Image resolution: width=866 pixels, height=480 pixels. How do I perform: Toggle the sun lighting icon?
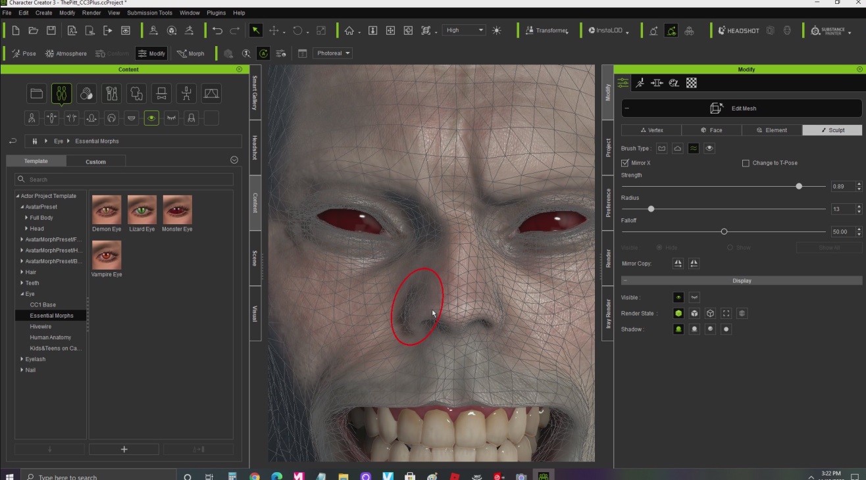[496, 30]
